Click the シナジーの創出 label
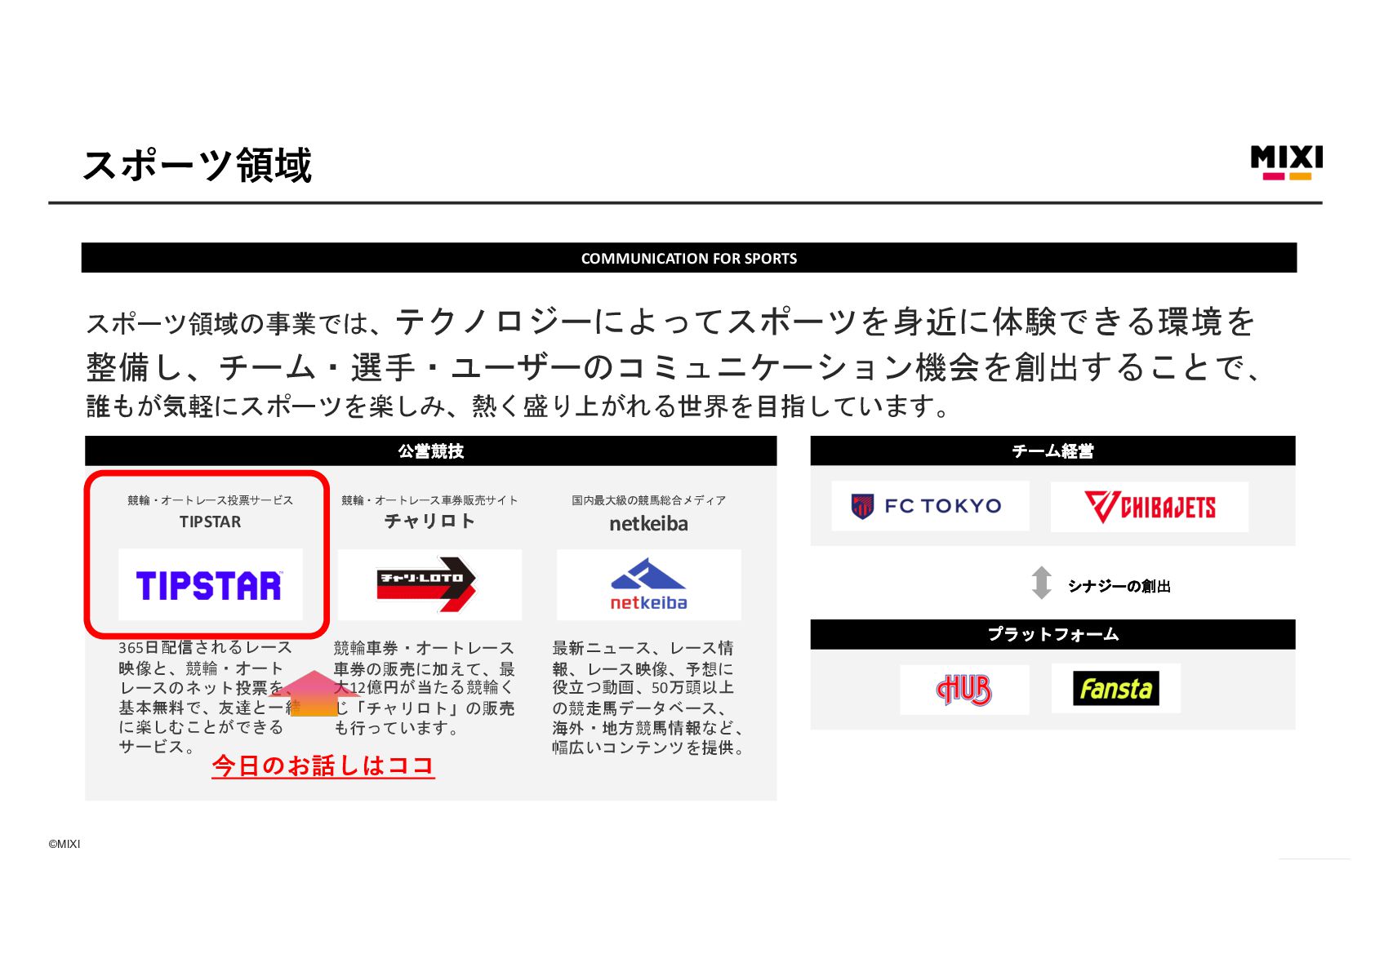The height and width of the screenshot is (972, 1375). (x=1119, y=586)
